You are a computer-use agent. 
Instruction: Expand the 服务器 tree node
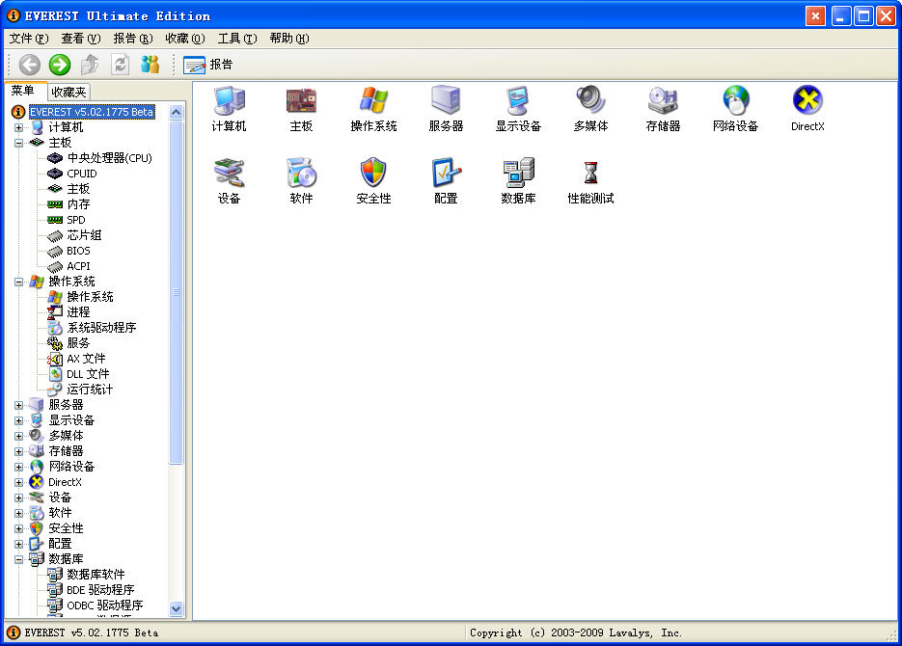18,405
